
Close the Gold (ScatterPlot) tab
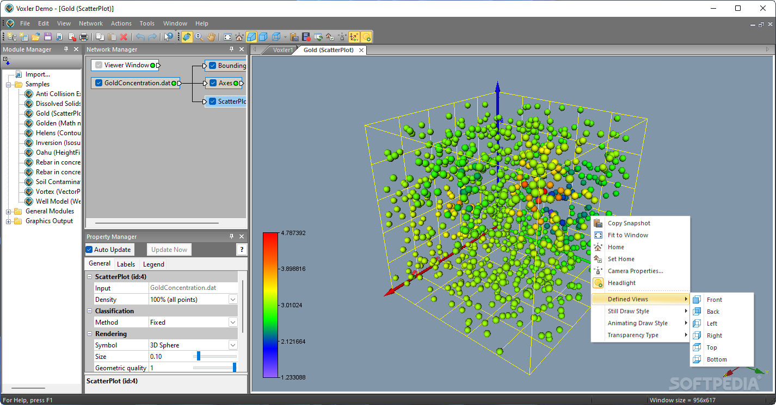(361, 50)
